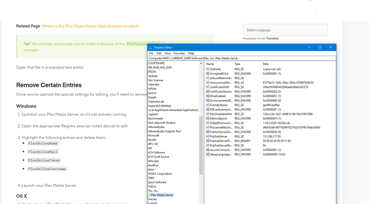Select the MetricsEpoch DWORD icon
The height and width of the screenshot is (204, 369).
click(x=208, y=118)
